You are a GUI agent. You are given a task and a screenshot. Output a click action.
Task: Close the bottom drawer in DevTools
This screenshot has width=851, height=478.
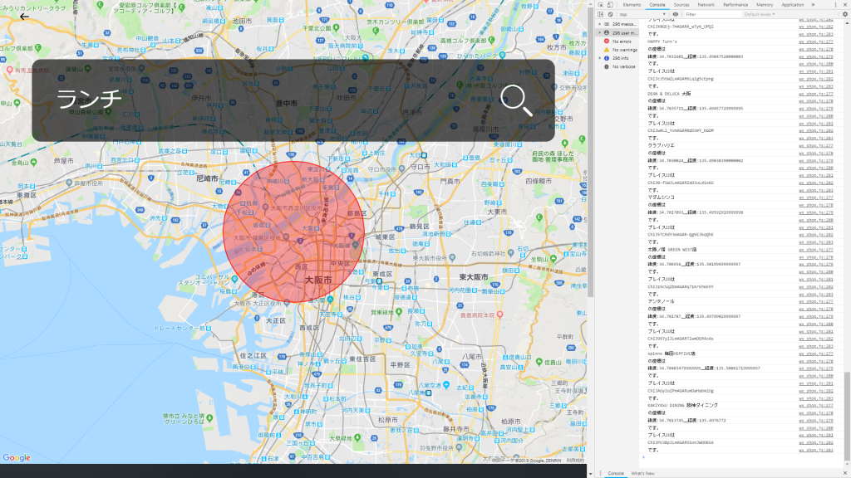click(x=845, y=474)
